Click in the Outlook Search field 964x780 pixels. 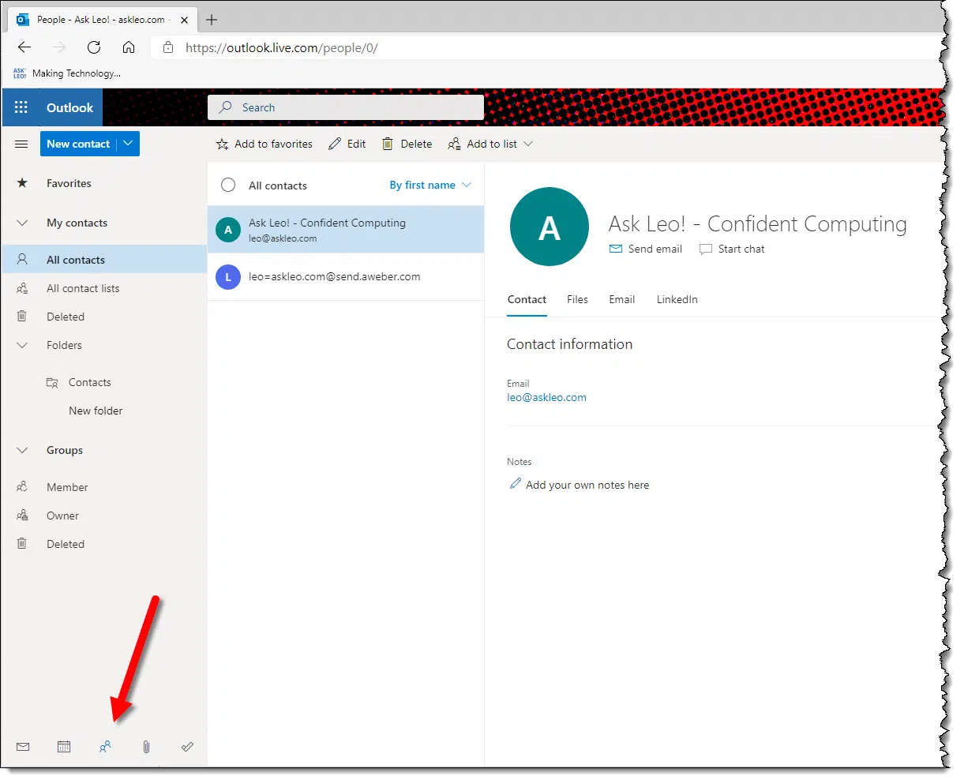click(x=346, y=107)
